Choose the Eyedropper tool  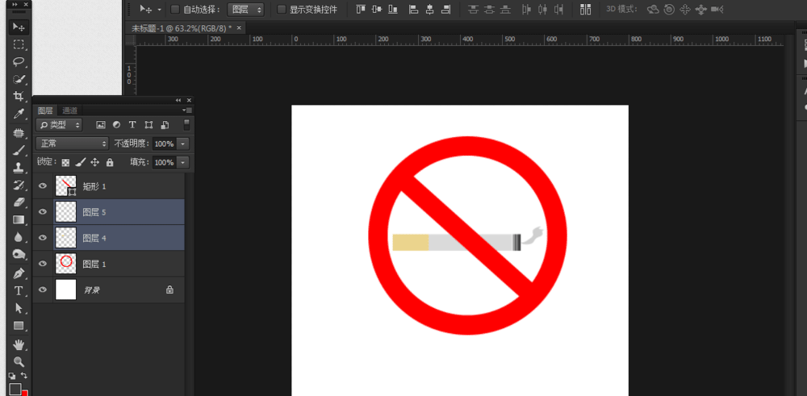(19, 115)
